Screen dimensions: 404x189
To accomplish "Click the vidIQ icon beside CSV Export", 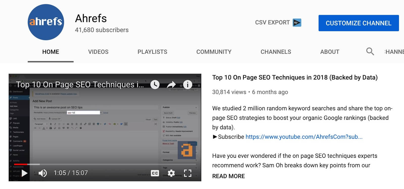I will click(297, 22).
